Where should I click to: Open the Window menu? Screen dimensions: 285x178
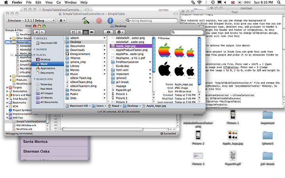point(70,2)
